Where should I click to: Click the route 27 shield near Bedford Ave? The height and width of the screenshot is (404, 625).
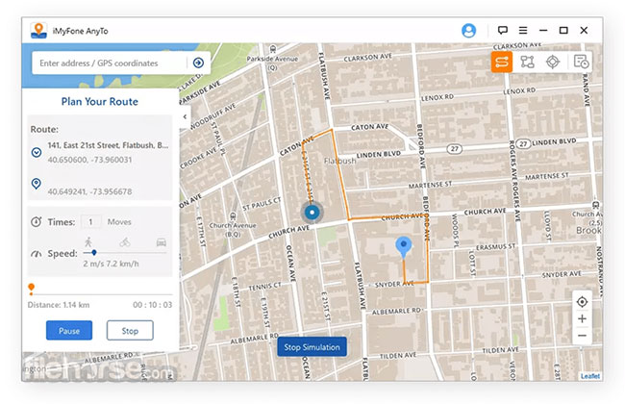click(454, 149)
